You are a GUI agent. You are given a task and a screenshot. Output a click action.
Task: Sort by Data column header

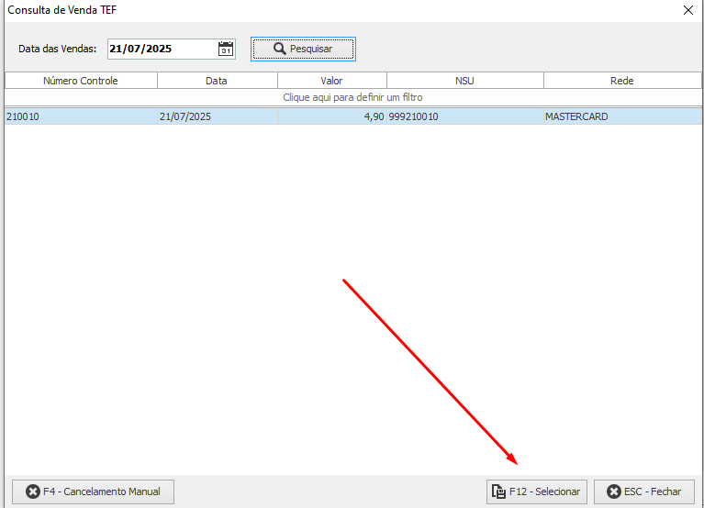tap(217, 81)
